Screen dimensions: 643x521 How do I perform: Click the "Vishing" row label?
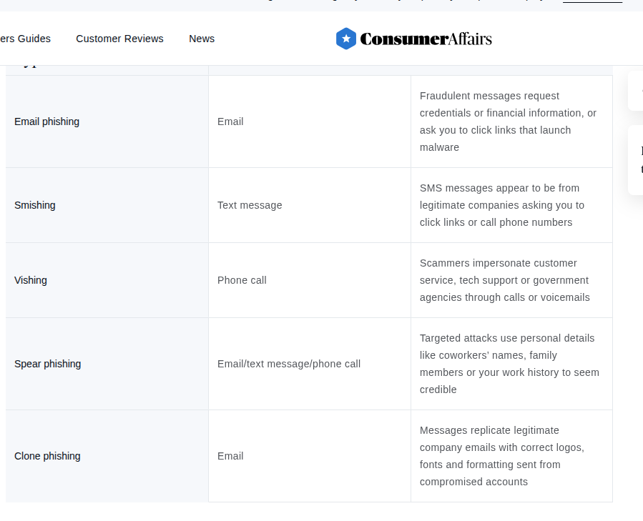(x=31, y=280)
